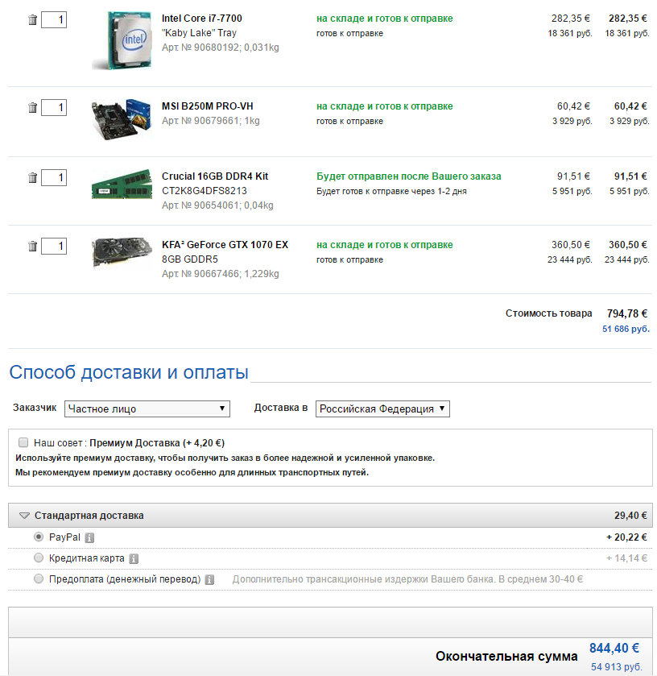
Task: Click trash icon for Crucial 16GB DDR4 Kit
Action: 32,177
